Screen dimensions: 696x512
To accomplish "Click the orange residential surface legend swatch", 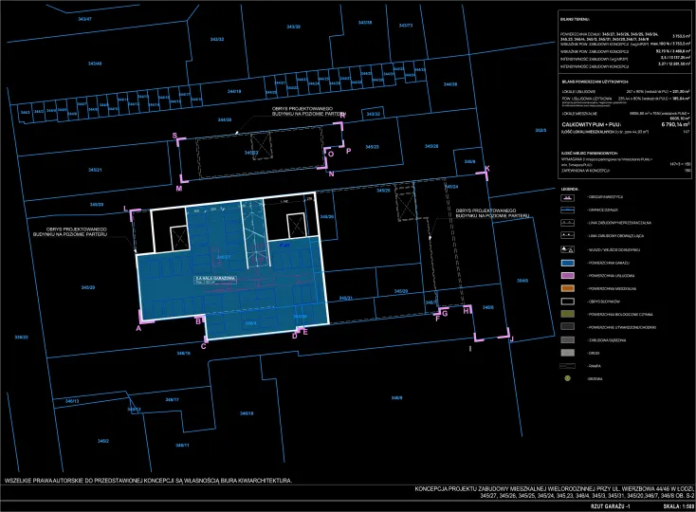I will click(x=569, y=287).
